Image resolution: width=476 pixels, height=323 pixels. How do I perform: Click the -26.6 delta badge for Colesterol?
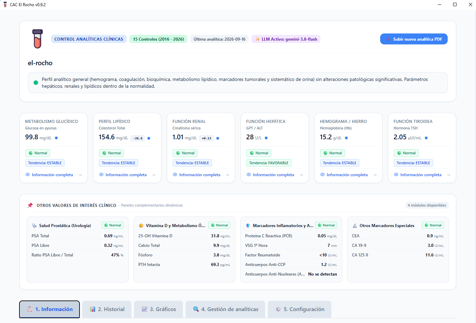(138, 138)
